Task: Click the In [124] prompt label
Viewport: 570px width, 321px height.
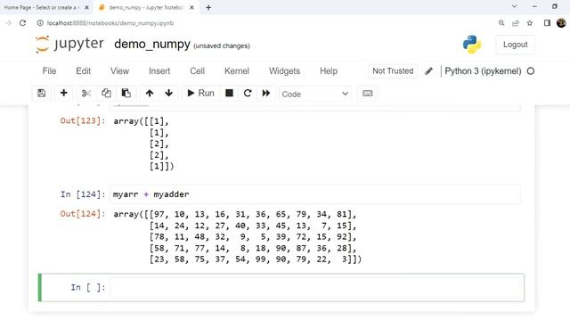Action: coord(83,194)
